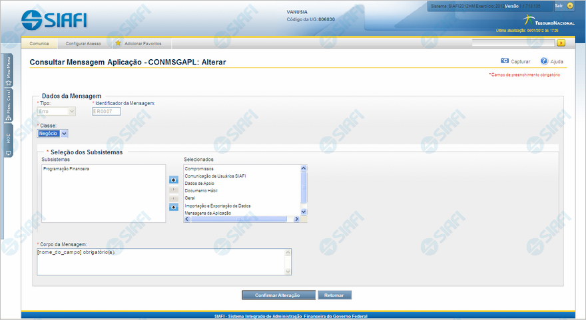Viewport: 586px width, 320px height.
Task: Click the Selecionados horizontal scrollbar
Action: [238, 218]
